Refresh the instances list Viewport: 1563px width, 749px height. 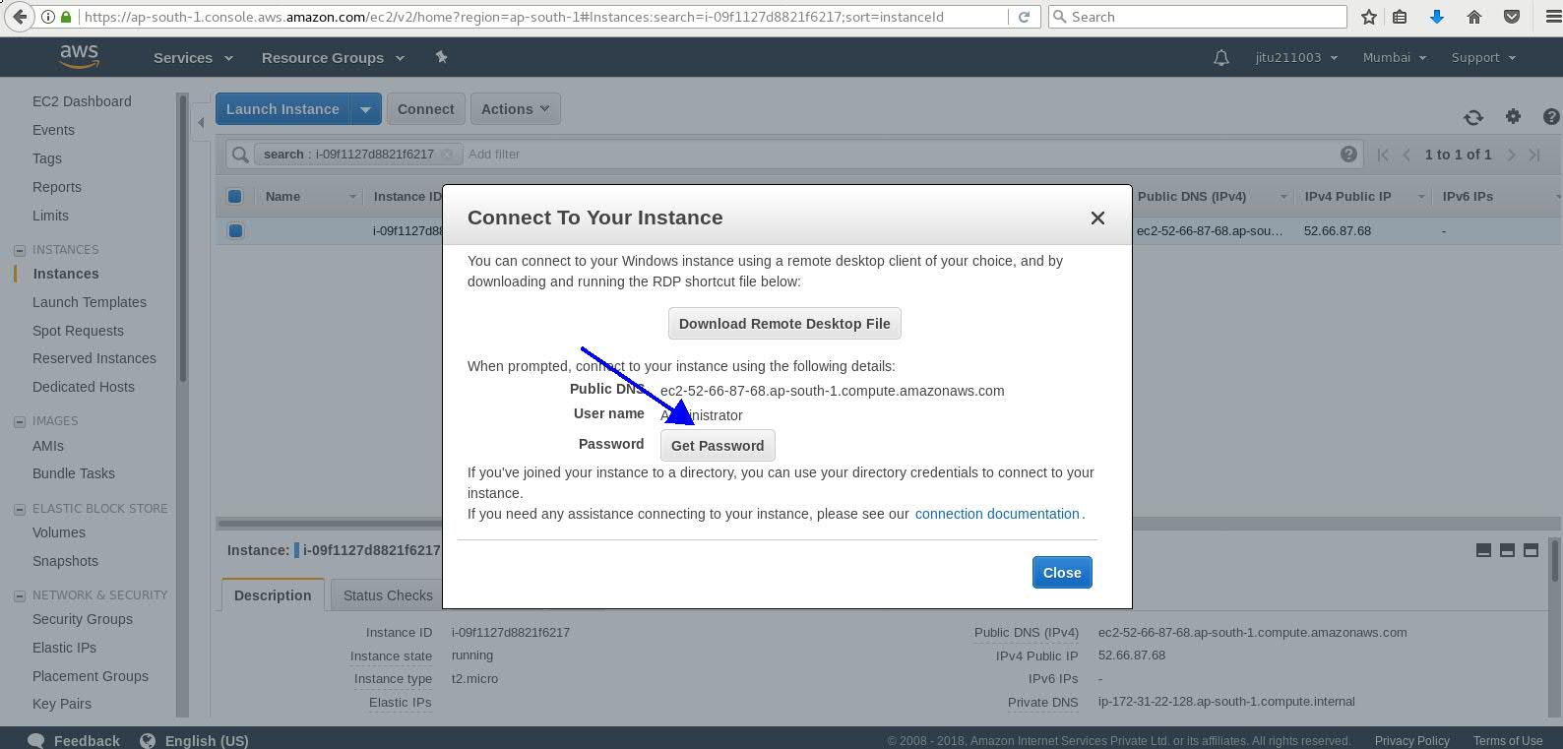(1472, 117)
